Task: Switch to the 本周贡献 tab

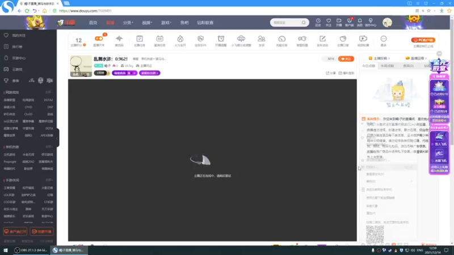Action: point(388,66)
